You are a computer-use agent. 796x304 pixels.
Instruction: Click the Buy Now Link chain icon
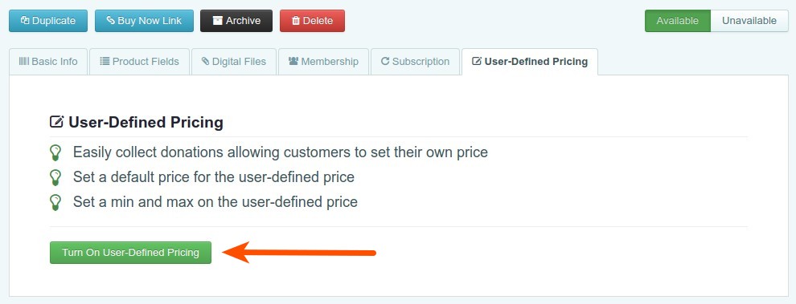111,21
